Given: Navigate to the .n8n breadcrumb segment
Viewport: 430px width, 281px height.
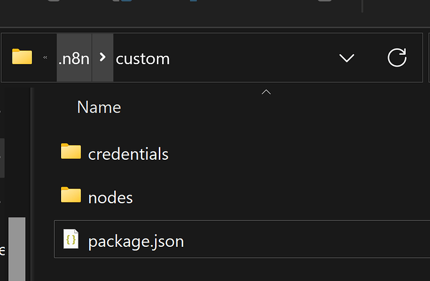Looking at the screenshot, I should [x=74, y=58].
